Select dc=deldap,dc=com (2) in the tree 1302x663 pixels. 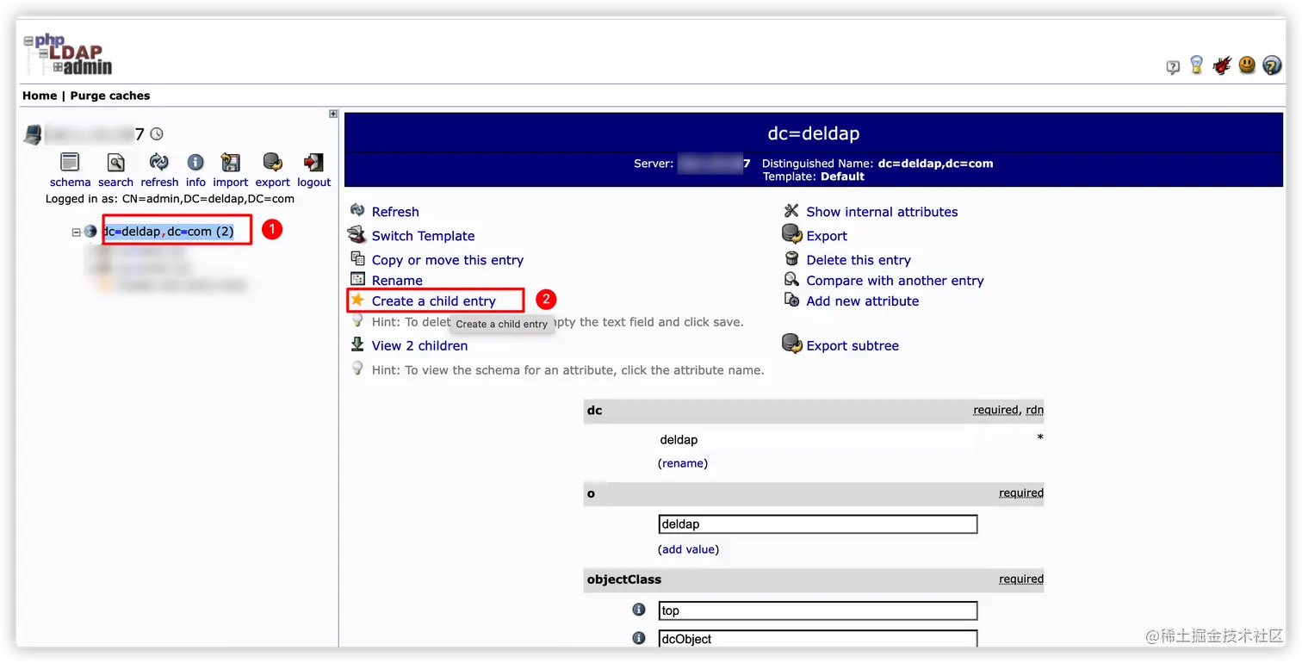168,232
